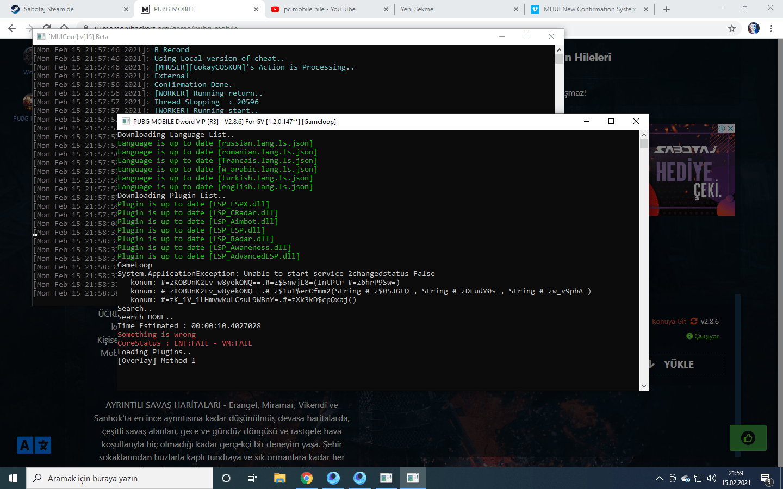The height and width of the screenshot is (489, 783).
Task: Click the turkish.lang.ls.json line in console
Action: pyautogui.click(x=215, y=178)
